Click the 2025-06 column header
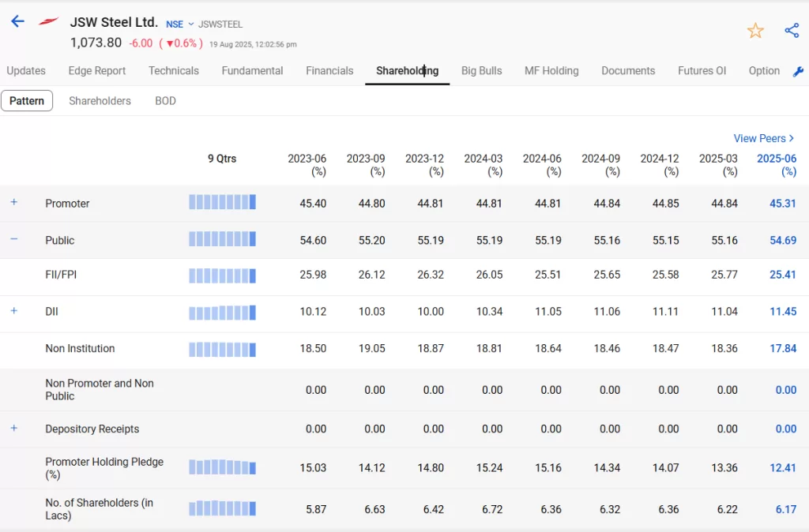 coord(777,165)
